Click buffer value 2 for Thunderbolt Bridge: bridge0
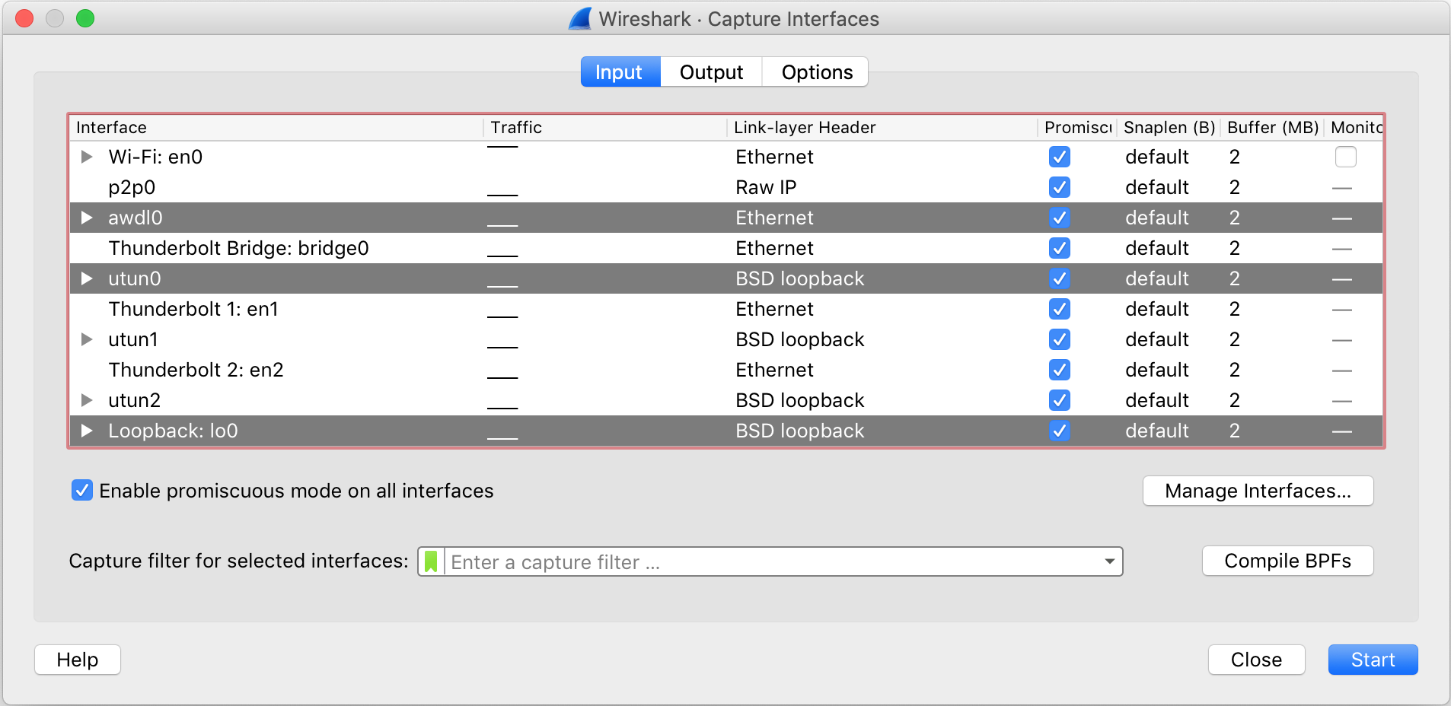Screen dimensions: 1451x706 pyautogui.click(x=1234, y=248)
